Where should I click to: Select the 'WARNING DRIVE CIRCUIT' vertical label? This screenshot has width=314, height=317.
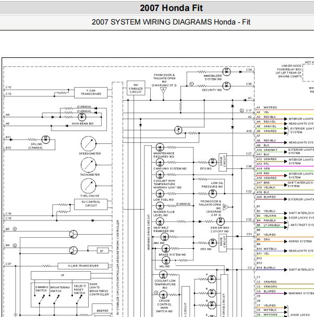(149, 232)
